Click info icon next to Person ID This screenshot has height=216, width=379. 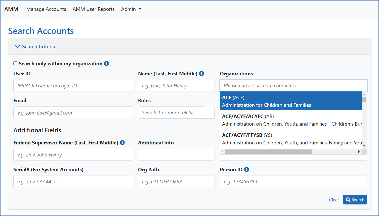pyautogui.click(x=247, y=170)
